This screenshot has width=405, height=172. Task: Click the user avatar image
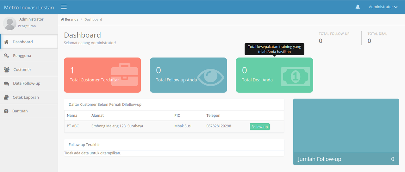pyautogui.click(x=9, y=23)
